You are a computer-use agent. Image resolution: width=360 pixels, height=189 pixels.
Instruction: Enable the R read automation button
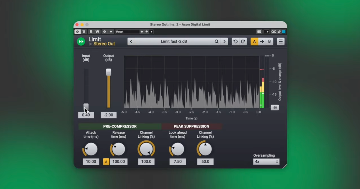coord(91,31)
